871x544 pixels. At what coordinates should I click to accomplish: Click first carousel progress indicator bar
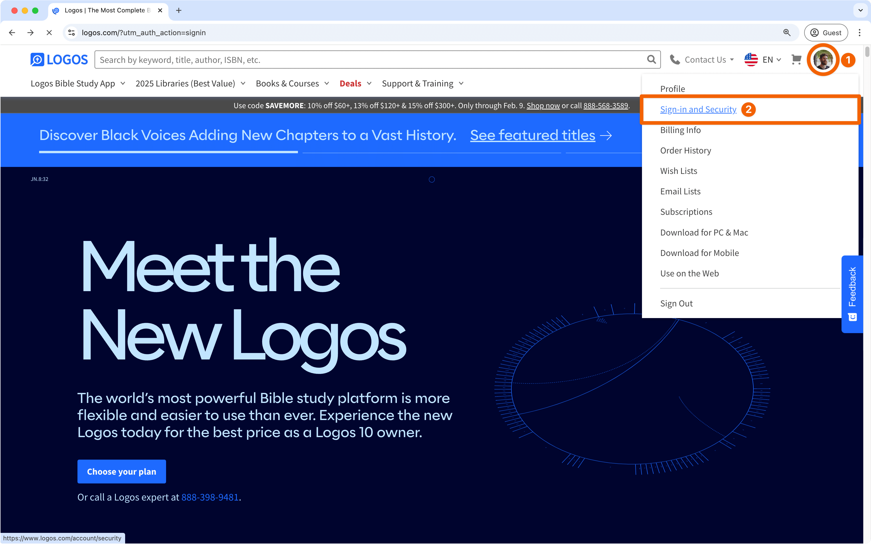(168, 152)
